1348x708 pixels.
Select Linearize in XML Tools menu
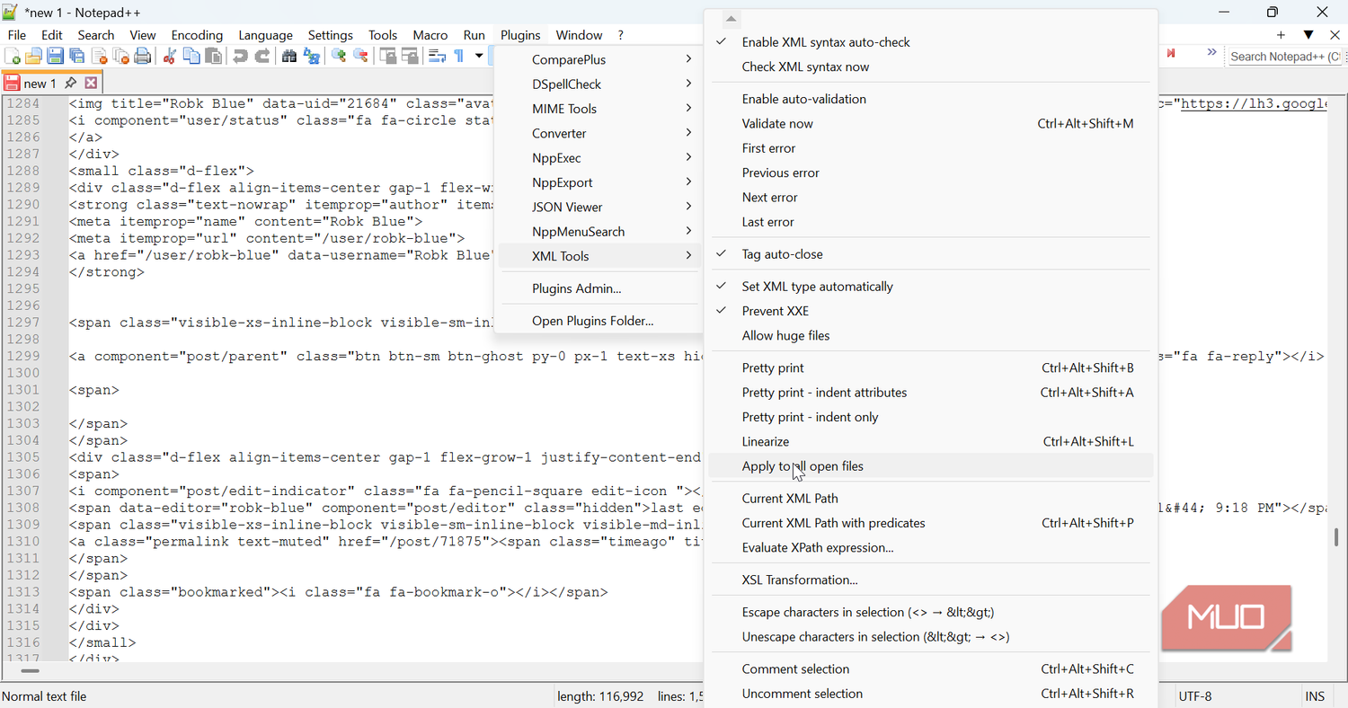pos(931,441)
